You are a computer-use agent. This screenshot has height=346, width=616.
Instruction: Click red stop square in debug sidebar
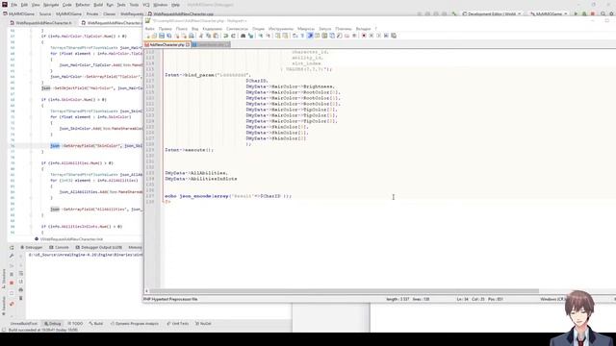point(12,283)
